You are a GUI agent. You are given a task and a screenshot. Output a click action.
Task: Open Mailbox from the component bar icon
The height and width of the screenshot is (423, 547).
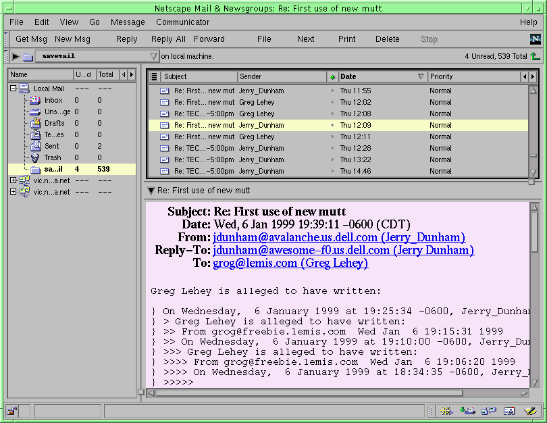(x=467, y=411)
